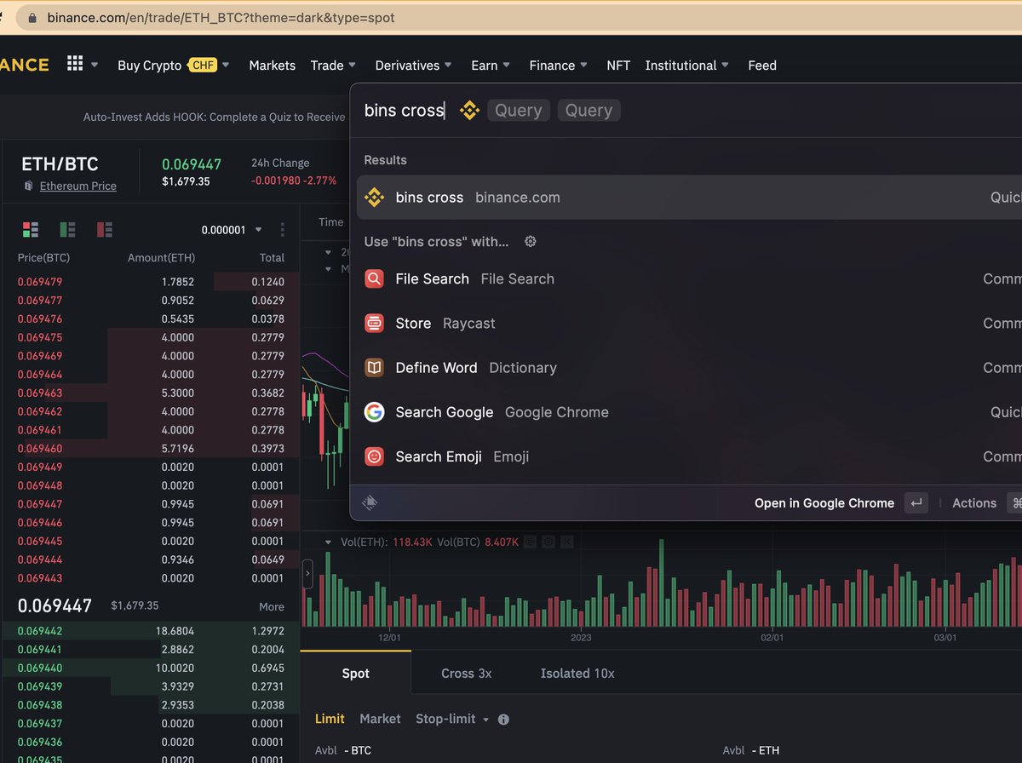Choose File Search command row
Screen dimensions: 1022x763
pos(689,279)
